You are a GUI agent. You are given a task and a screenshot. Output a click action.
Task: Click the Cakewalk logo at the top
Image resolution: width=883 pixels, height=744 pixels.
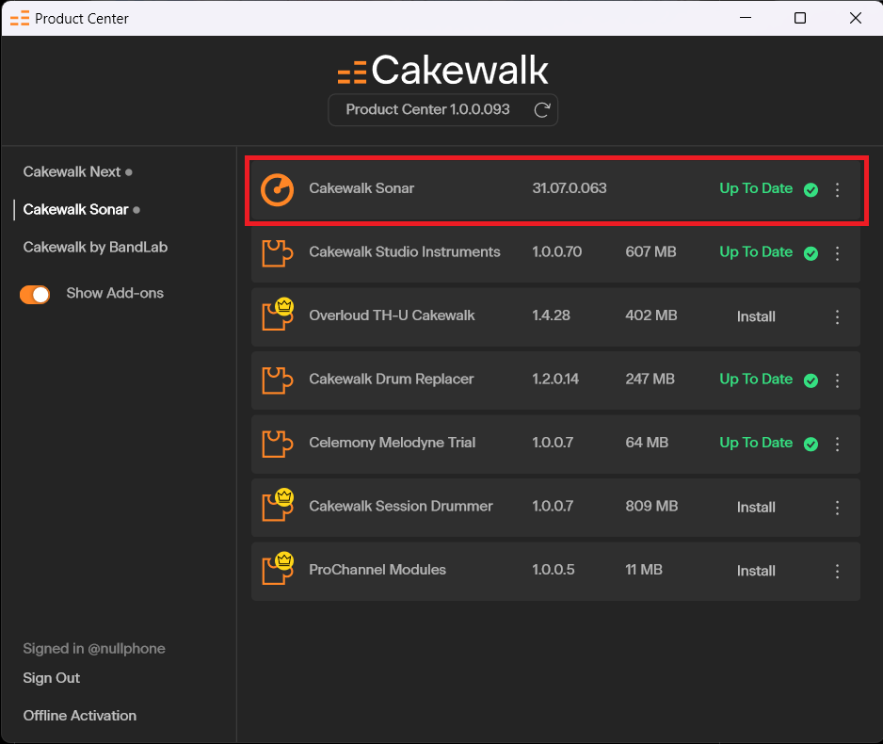pos(442,70)
